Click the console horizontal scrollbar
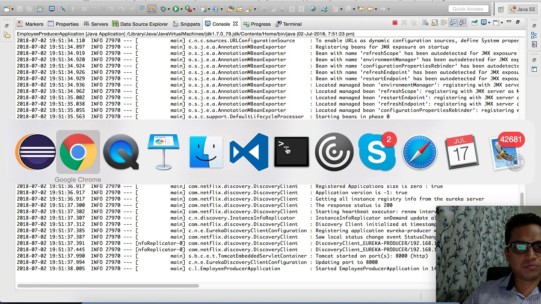This screenshot has height=304, width=541. [x=108, y=286]
